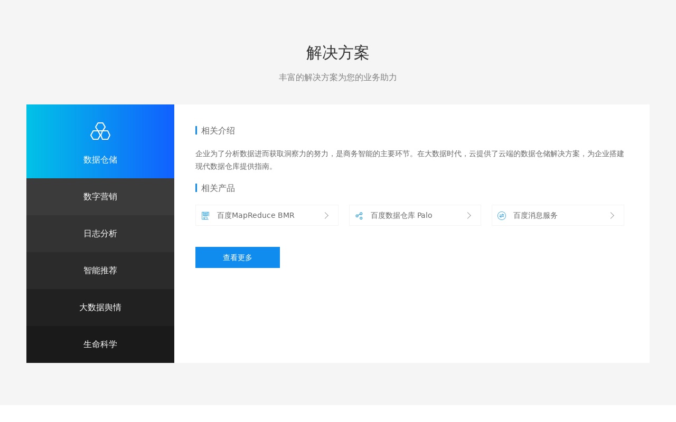676x422 pixels.
Task: Go to the 生命科学 tab
Action: [x=100, y=344]
